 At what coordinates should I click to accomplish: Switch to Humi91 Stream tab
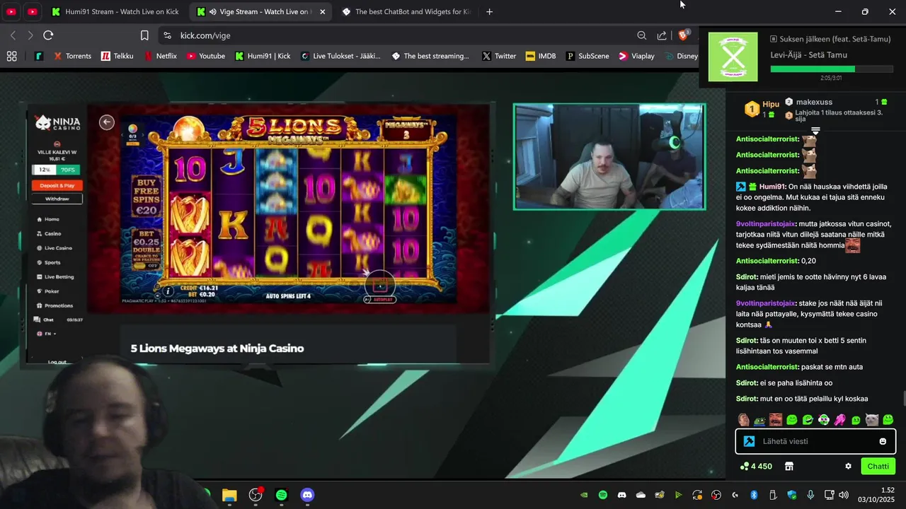pyautogui.click(x=116, y=11)
